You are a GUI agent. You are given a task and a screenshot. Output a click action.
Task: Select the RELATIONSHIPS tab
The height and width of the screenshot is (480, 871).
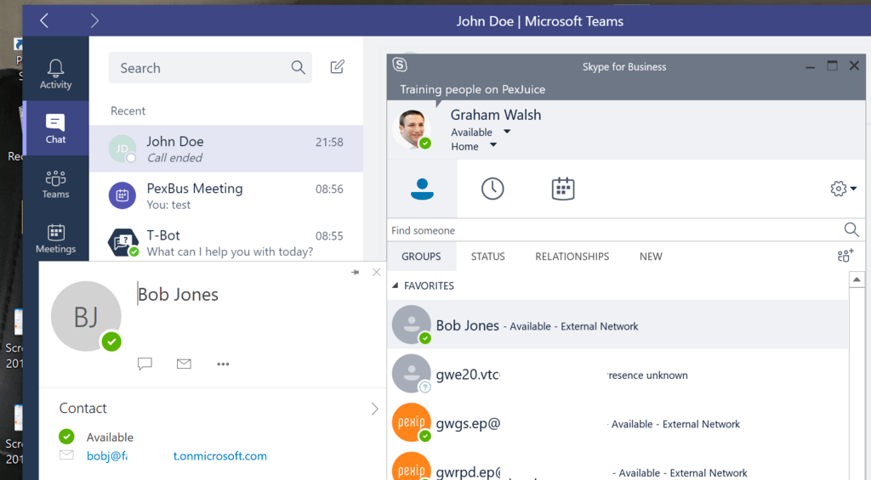click(572, 257)
